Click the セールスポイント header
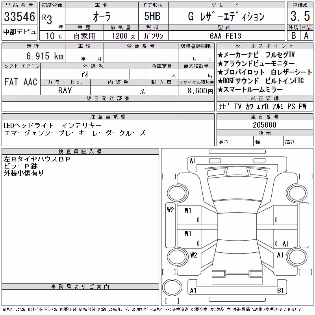 pyautogui.click(x=265, y=46)
